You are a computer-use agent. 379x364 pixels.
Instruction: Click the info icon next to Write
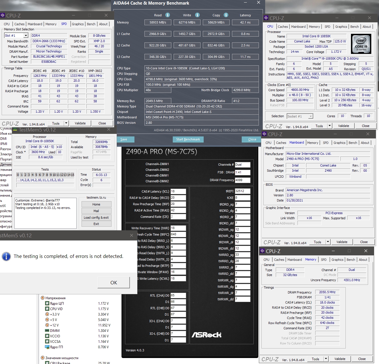[x=197, y=15]
